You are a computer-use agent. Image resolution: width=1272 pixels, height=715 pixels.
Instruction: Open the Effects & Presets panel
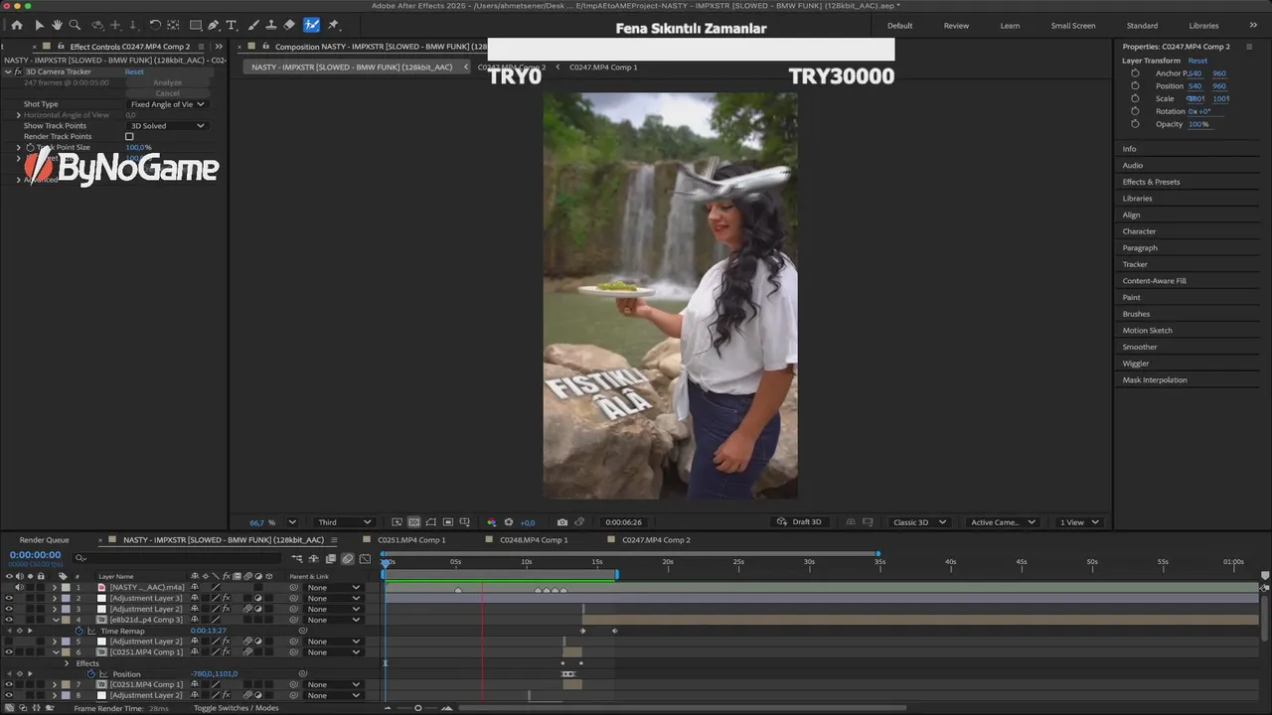coord(1151,182)
